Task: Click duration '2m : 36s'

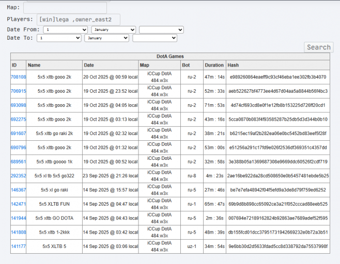Action: (x=214, y=218)
